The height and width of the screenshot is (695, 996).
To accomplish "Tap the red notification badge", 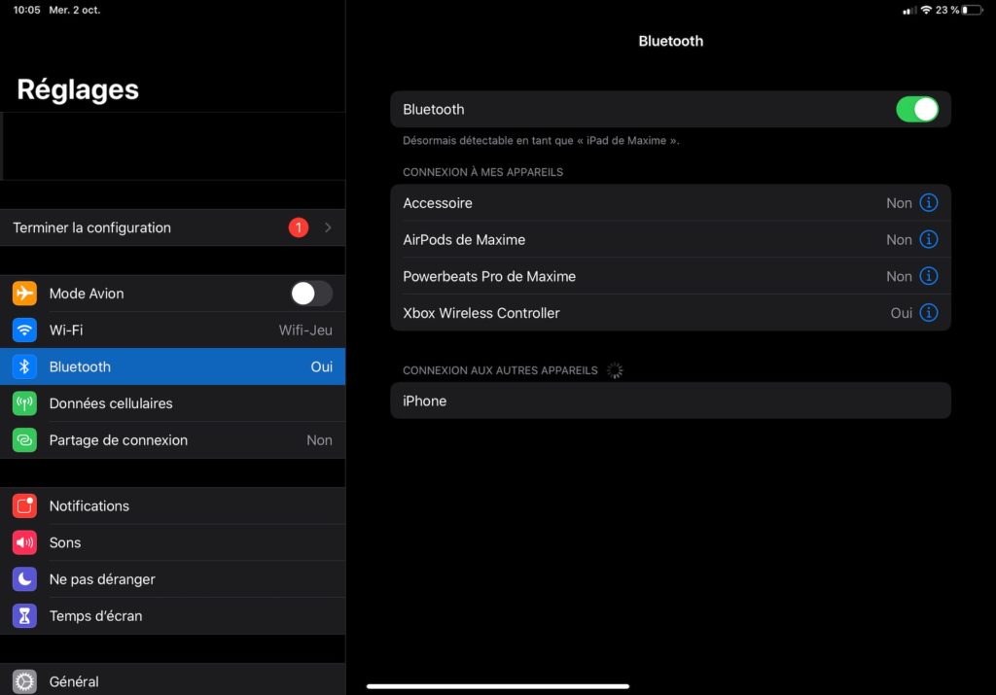I will 299,227.
